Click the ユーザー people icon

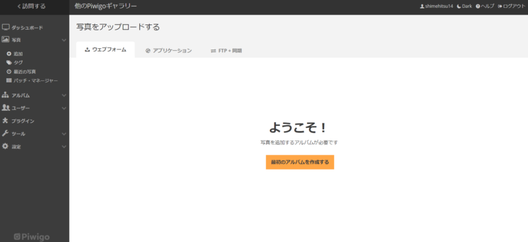point(6,107)
